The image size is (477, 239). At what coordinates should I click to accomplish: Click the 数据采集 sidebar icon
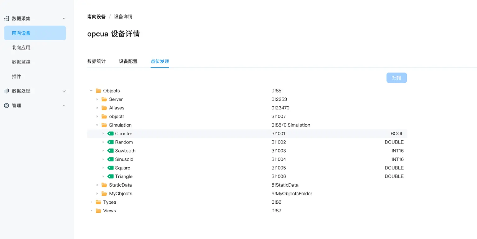pyautogui.click(x=6, y=18)
